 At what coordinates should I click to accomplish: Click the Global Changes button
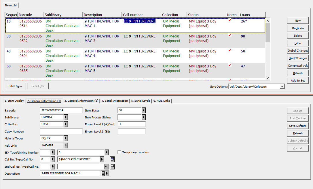298,51
